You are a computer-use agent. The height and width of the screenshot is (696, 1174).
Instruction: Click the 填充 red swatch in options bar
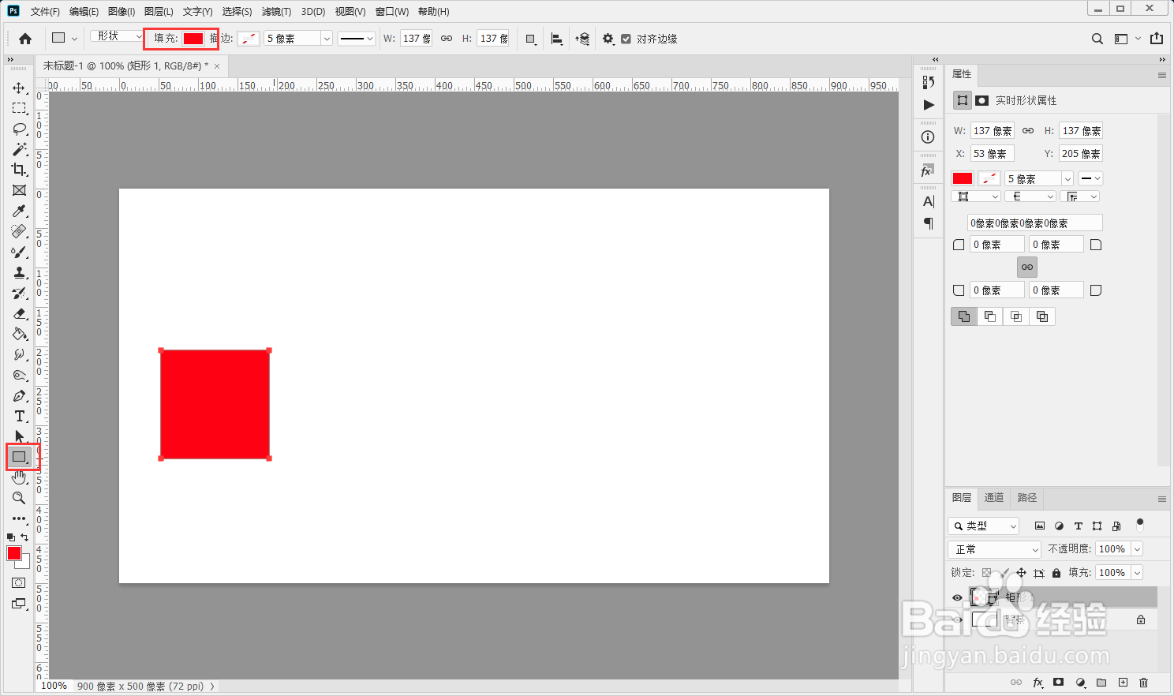pos(193,39)
